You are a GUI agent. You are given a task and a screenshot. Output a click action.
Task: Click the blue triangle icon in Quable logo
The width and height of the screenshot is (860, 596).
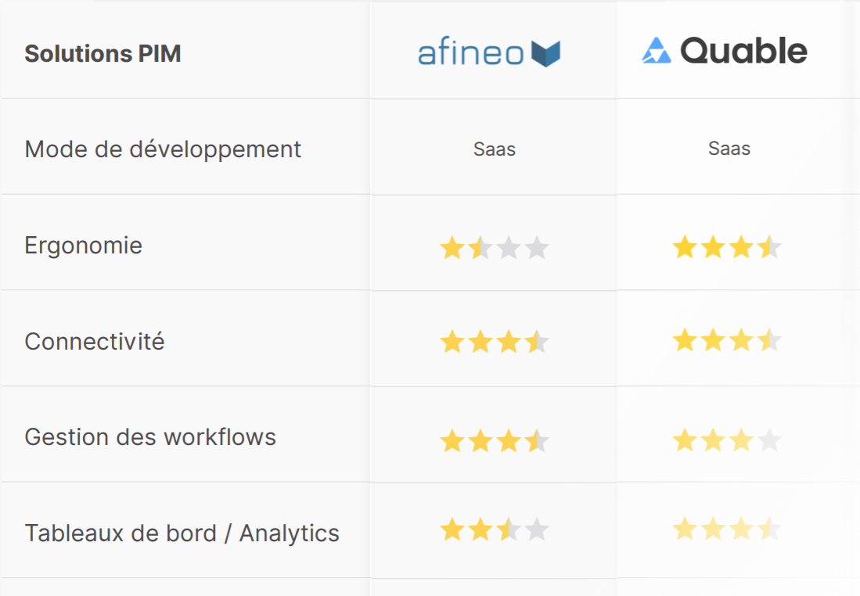point(657,50)
